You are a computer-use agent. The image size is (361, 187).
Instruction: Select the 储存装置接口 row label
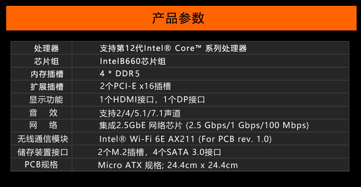click(x=43, y=152)
